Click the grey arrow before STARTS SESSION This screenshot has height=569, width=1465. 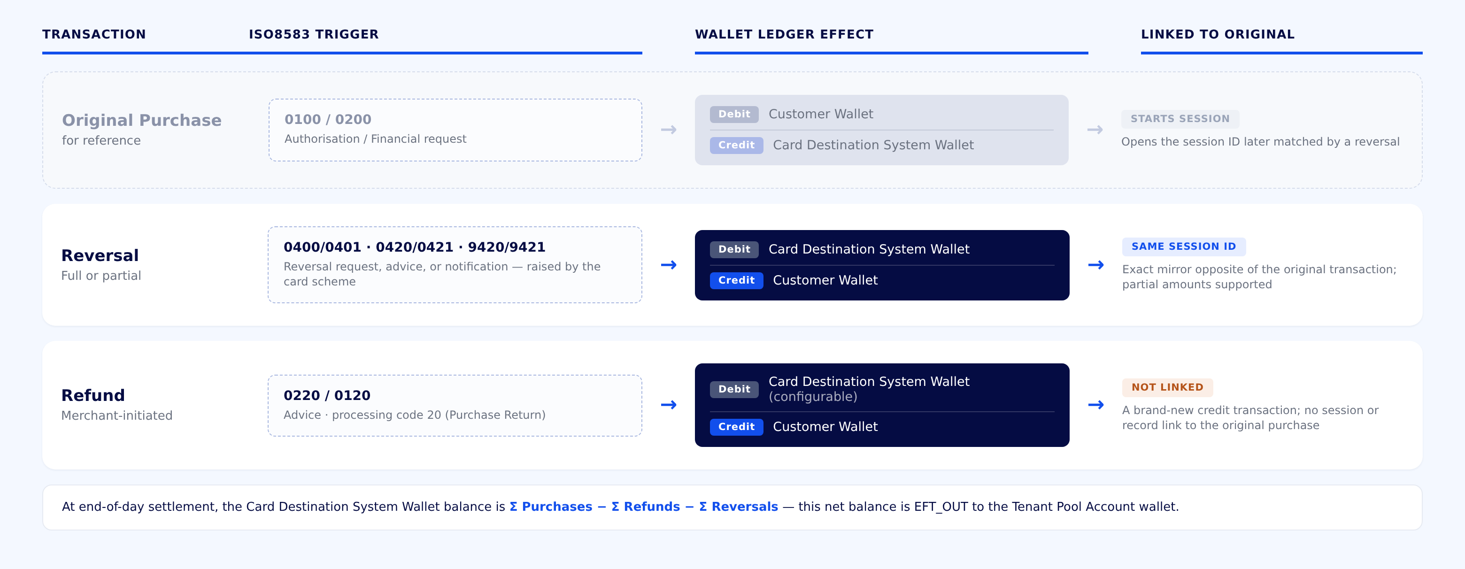[1095, 130]
